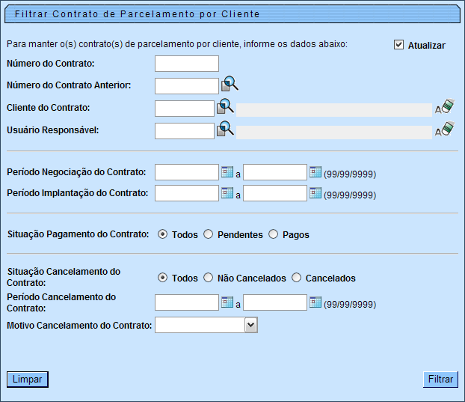The height and width of the screenshot is (402, 465).
Task: Open calendar for Período Cancelamento start date
Action: coord(227,302)
